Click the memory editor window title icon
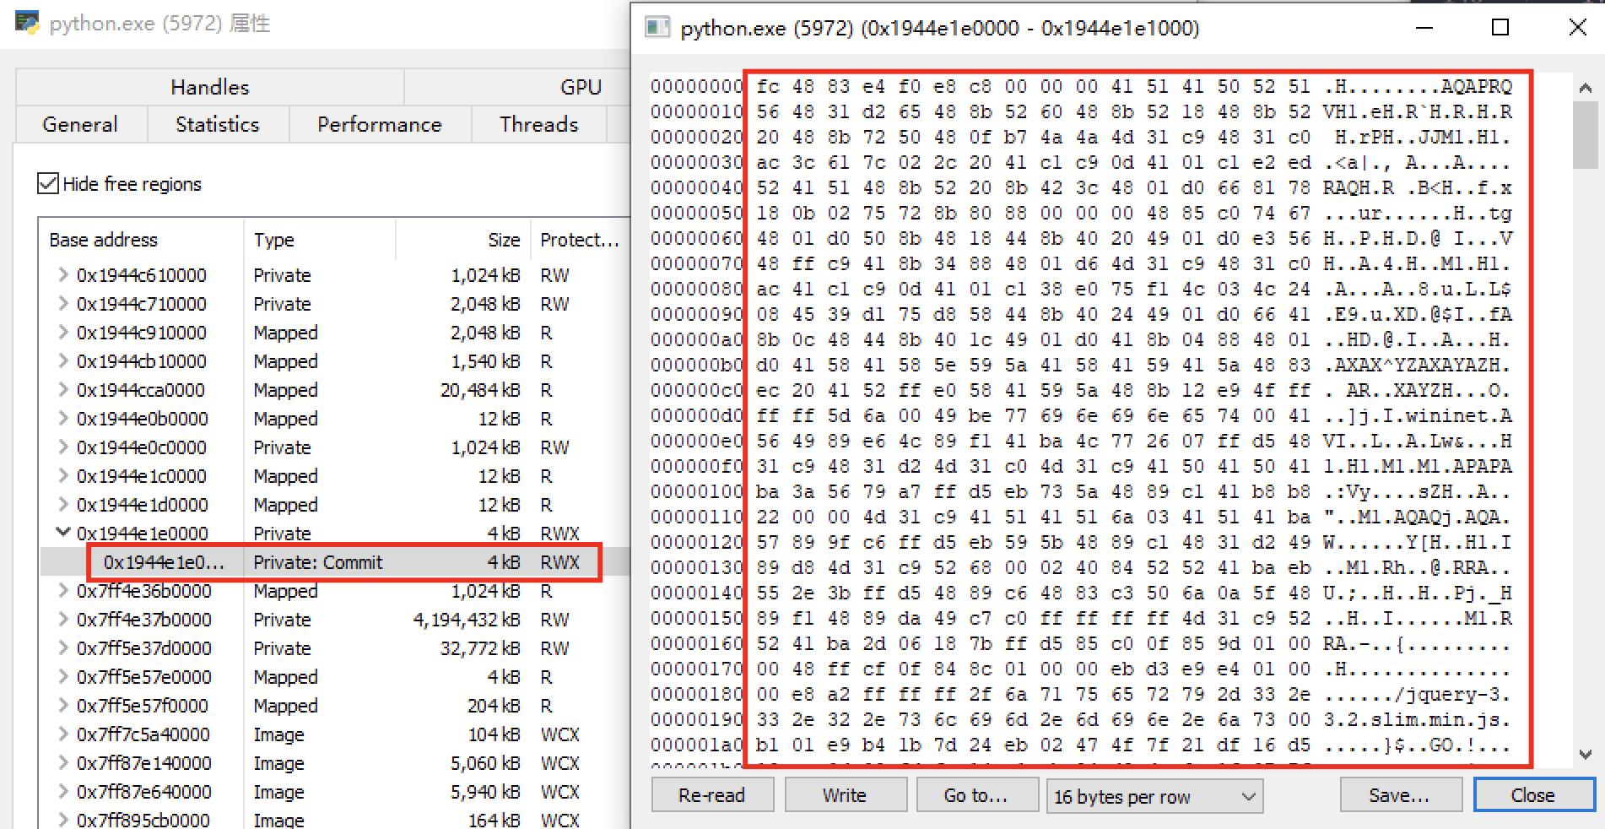The height and width of the screenshot is (829, 1605). (657, 28)
